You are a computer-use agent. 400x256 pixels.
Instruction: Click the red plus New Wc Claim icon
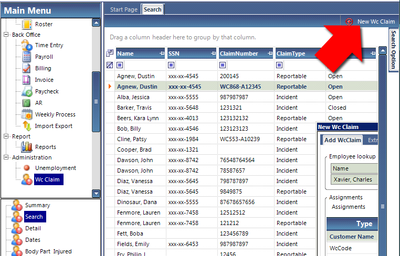point(349,22)
